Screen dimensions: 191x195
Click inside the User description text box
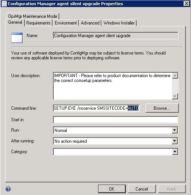coord(113,86)
